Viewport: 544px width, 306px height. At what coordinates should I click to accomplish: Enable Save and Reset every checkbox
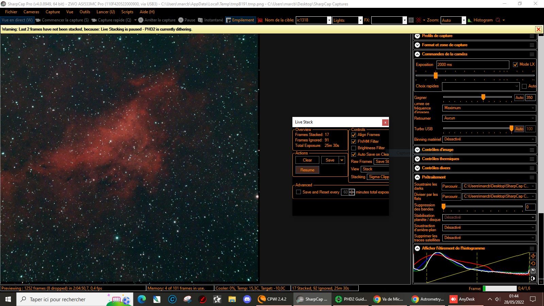299,192
